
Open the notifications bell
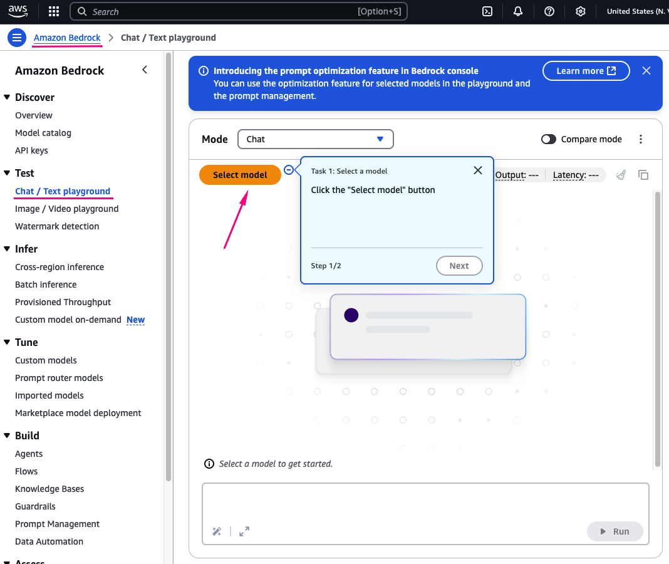pos(518,11)
